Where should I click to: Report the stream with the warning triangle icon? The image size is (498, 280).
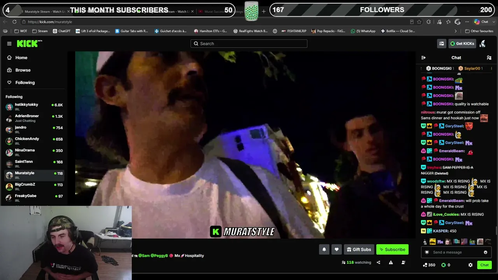(x=391, y=262)
